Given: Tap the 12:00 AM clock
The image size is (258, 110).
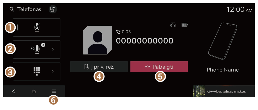Looking at the screenshot, I should point(239,10).
